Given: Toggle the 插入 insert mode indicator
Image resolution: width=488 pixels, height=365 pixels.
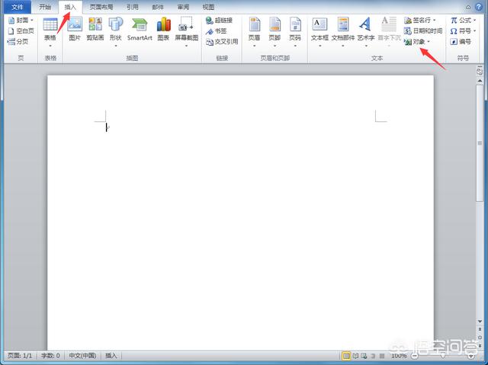Looking at the screenshot, I should tap(111, 356).
